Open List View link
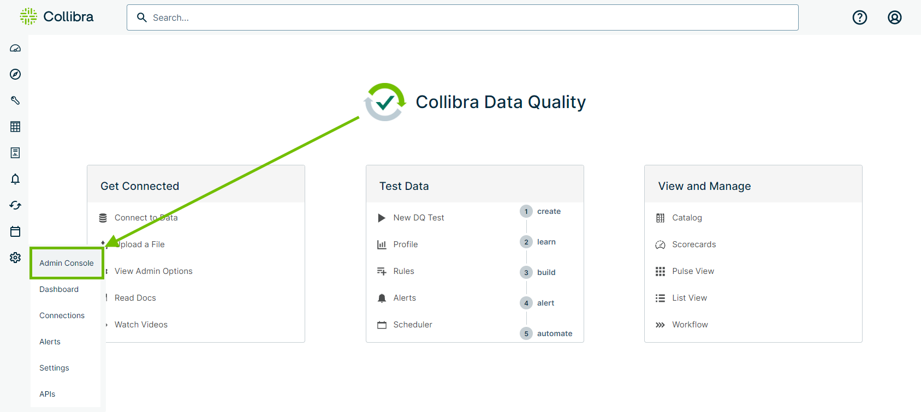Image resolution: width=921 pixels, height=412 pixels. pyautogui.click(x=690, y=298)
